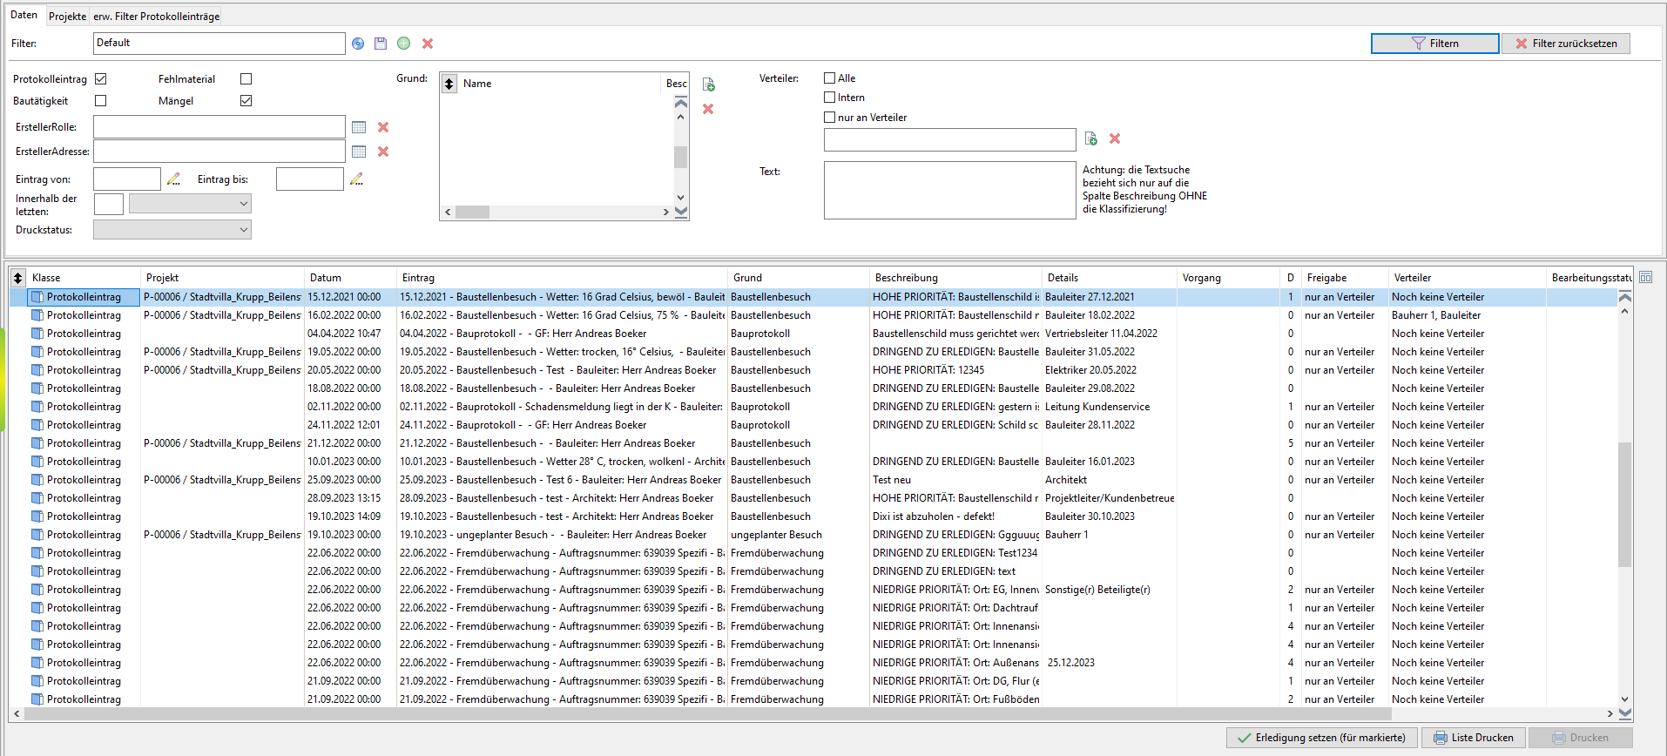Click the row icon of the 15.12.2021 Protokolleintrag
The image size is (1667, 756).
[x=37, y=297]
